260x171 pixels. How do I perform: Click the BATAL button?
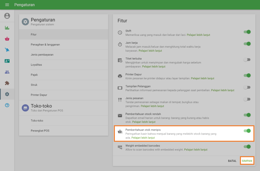232,161
